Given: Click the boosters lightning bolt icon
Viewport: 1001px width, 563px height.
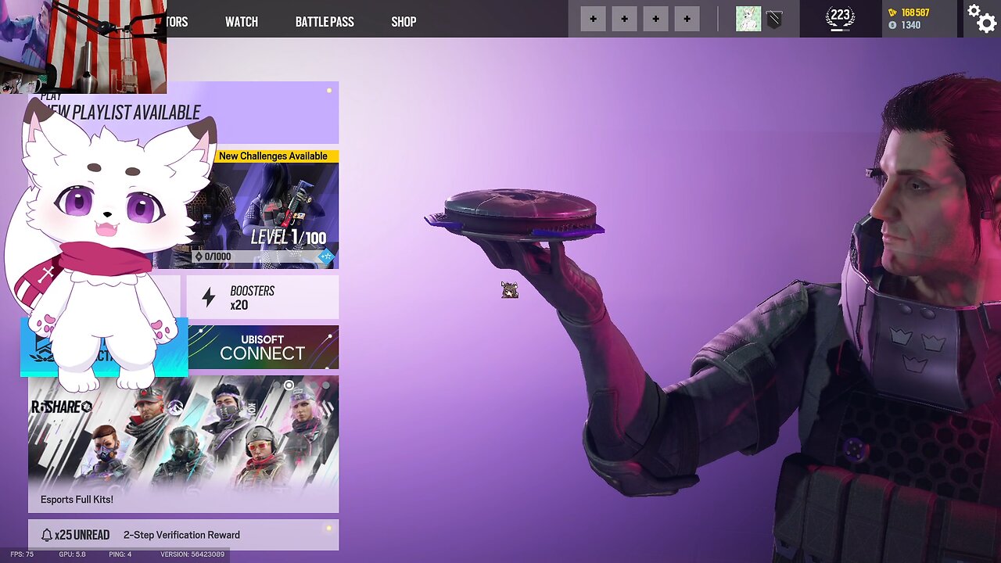Looking at the screenshot, I should pyautogui.click(x=208, y=297).
